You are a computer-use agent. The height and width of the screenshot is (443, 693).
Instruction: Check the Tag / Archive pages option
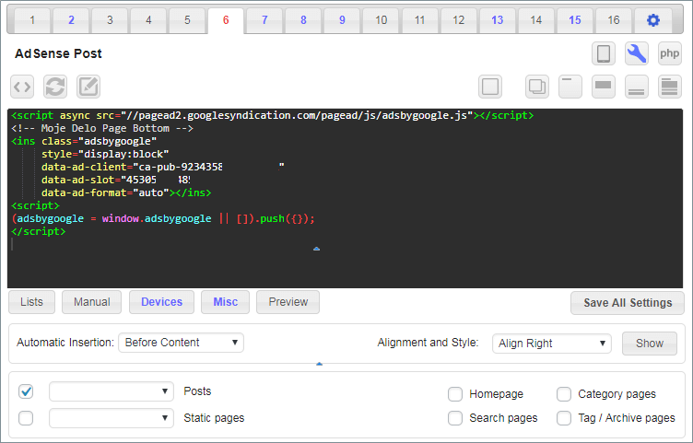[563, 418]
